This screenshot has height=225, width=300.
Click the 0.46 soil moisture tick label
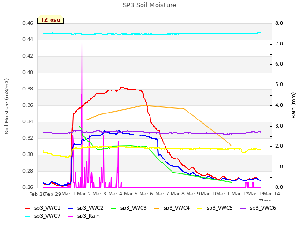[x=28, y=23]
